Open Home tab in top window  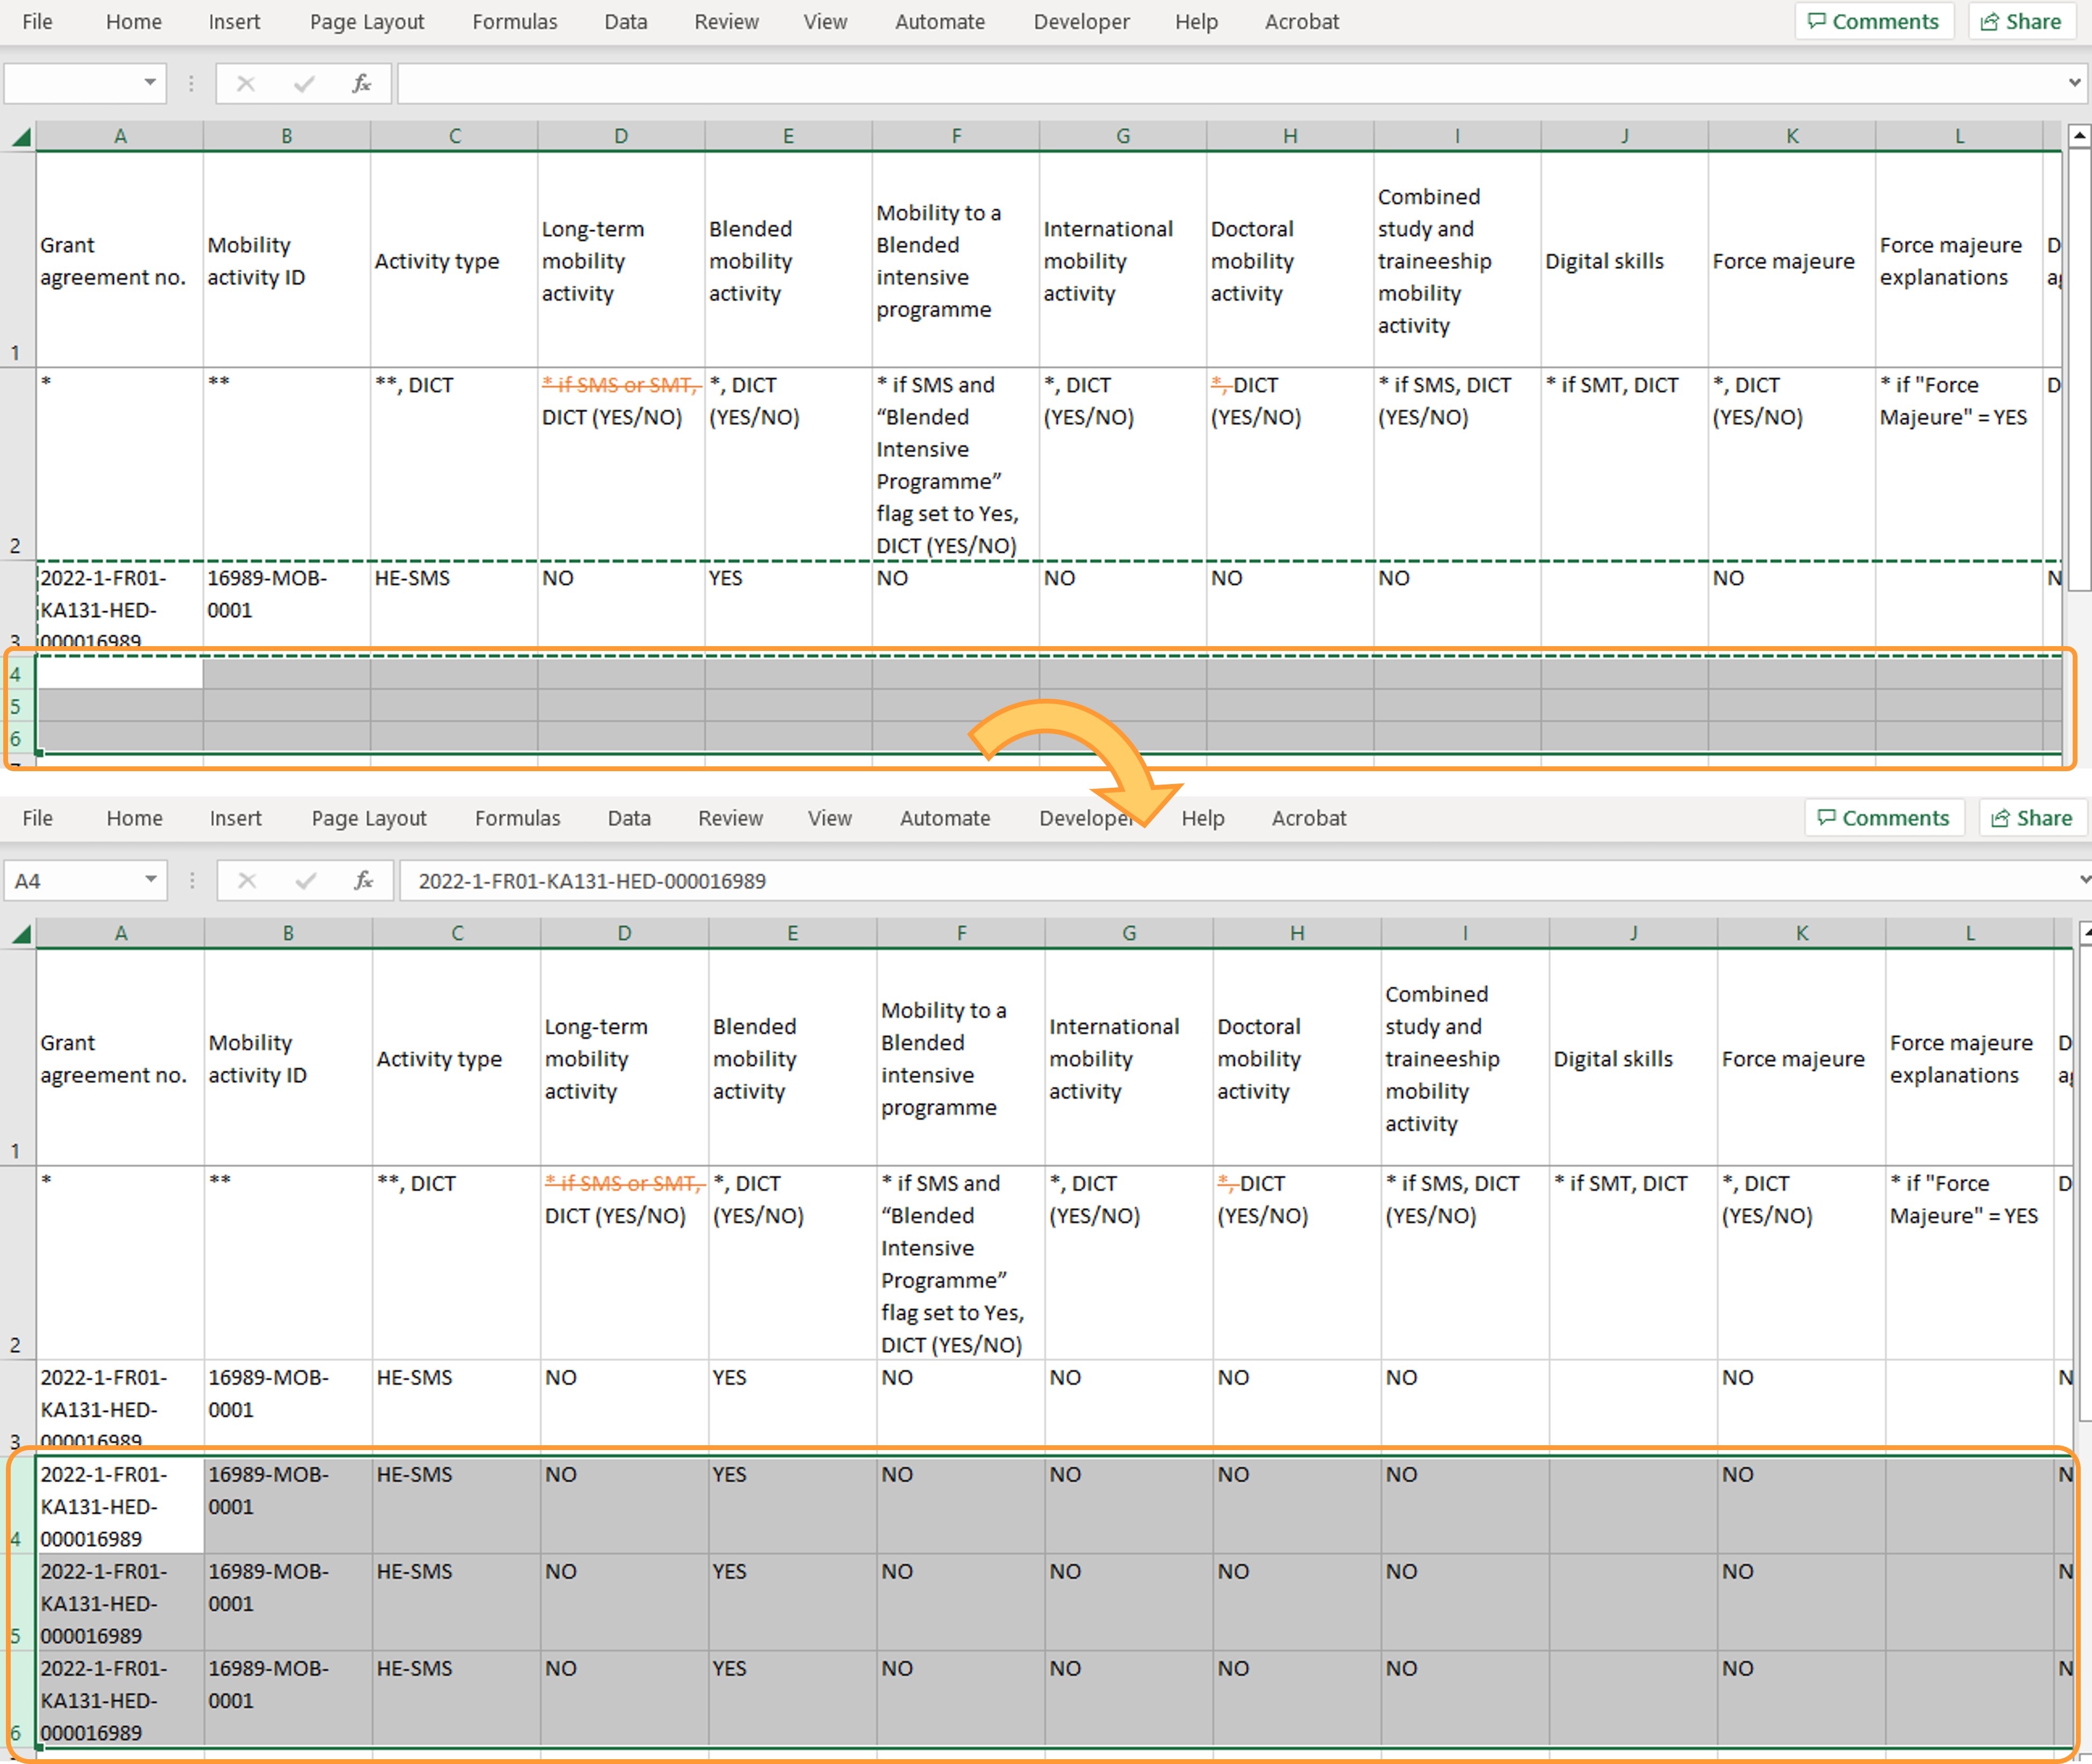(134, 21)
